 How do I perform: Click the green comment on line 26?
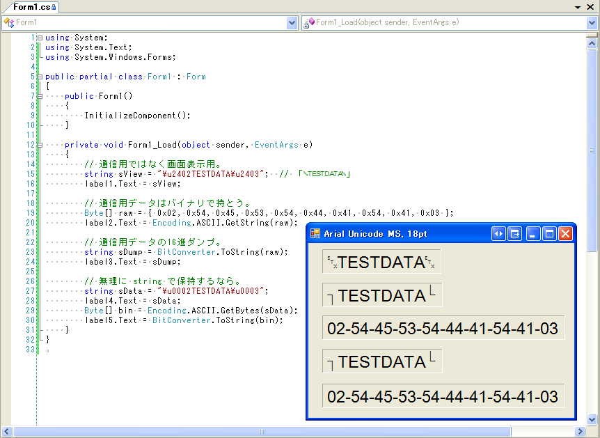pyautogui.click(x=163, y=281)
